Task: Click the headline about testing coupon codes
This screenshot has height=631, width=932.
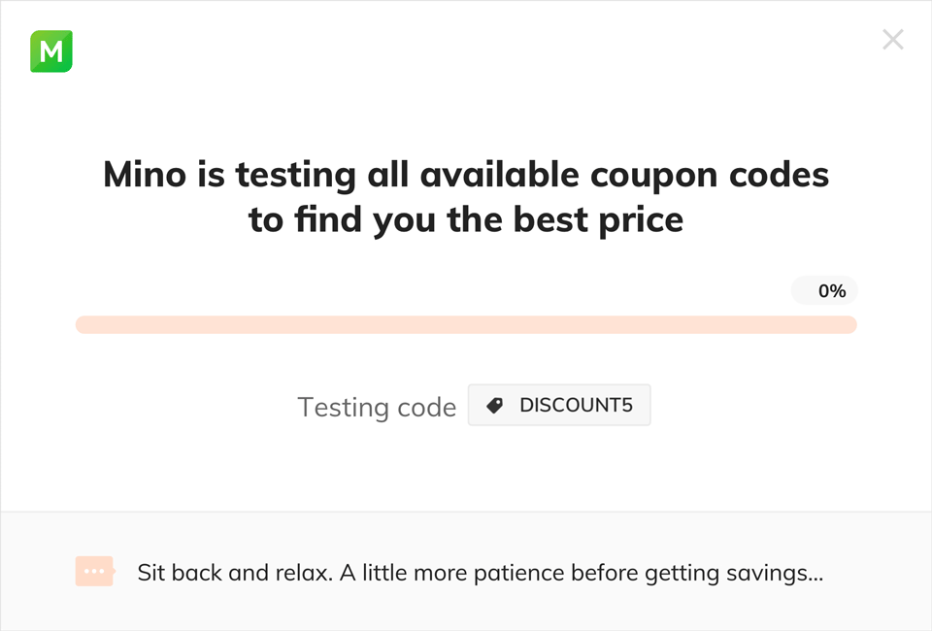Action: [466, 197]
